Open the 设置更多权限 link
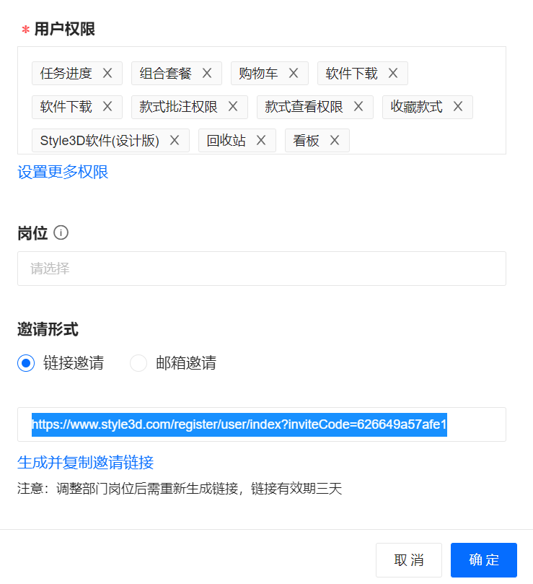Viewport: 533px width, 584px height. pyautogui.click(x=63, y=173)
